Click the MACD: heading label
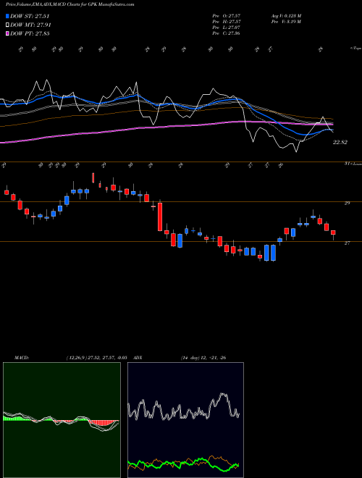The height and width of the screenshot is (478, 362). (x=21, y=358)
